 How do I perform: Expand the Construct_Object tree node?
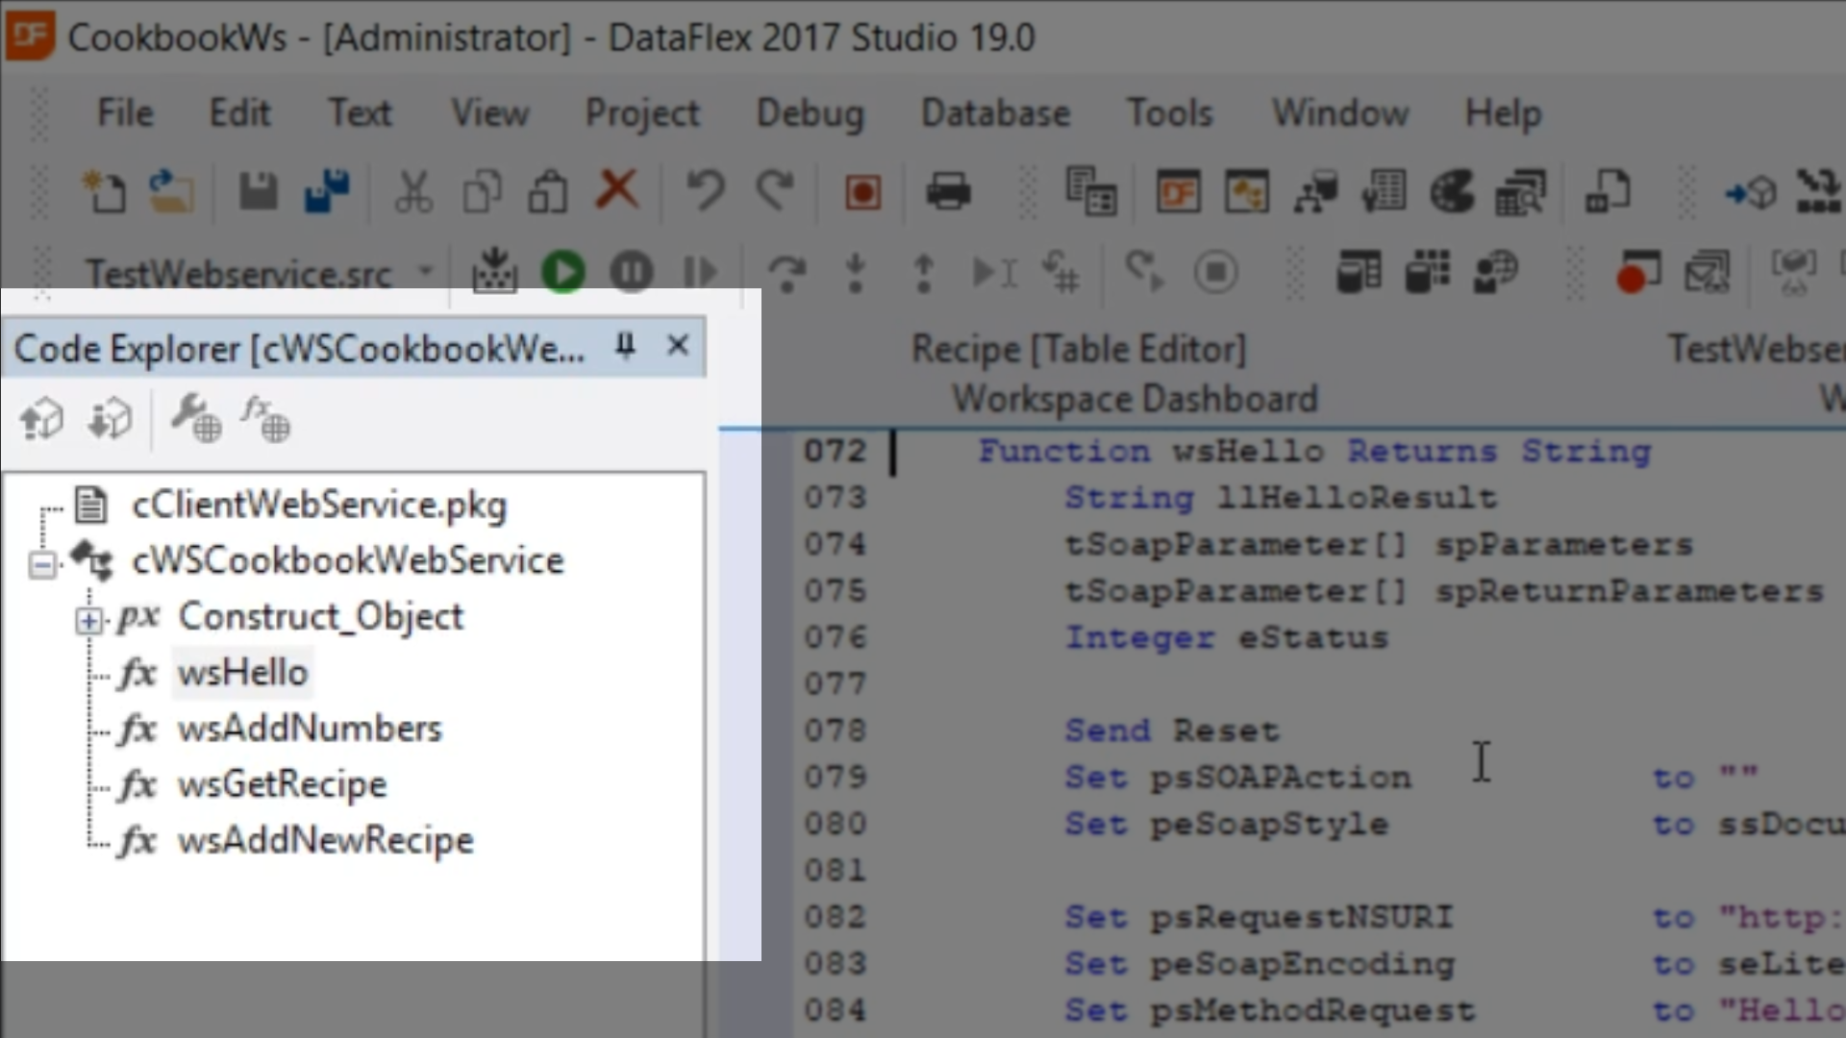tap(88, 621)
